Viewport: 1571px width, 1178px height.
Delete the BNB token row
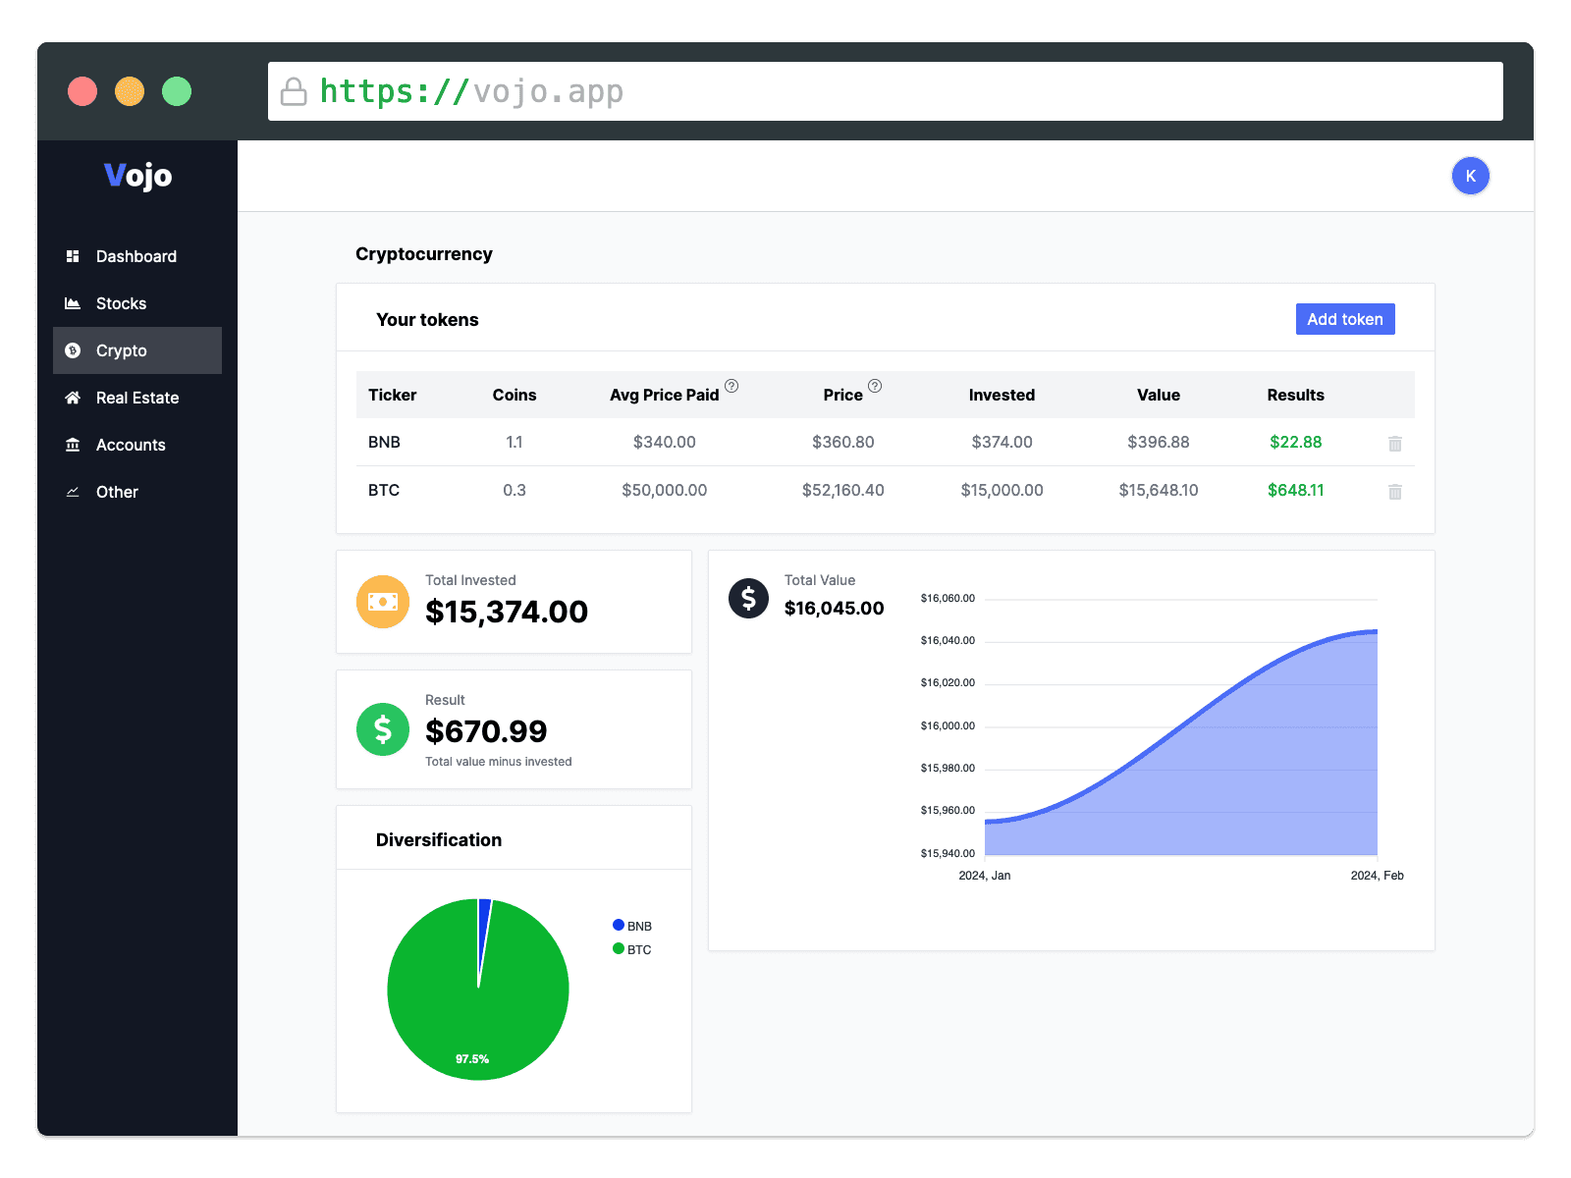pos(1394,444)
